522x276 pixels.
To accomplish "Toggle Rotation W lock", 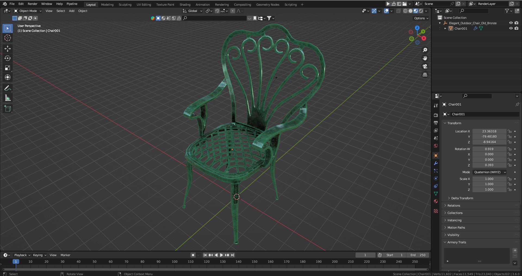I will tap(509, 149).
